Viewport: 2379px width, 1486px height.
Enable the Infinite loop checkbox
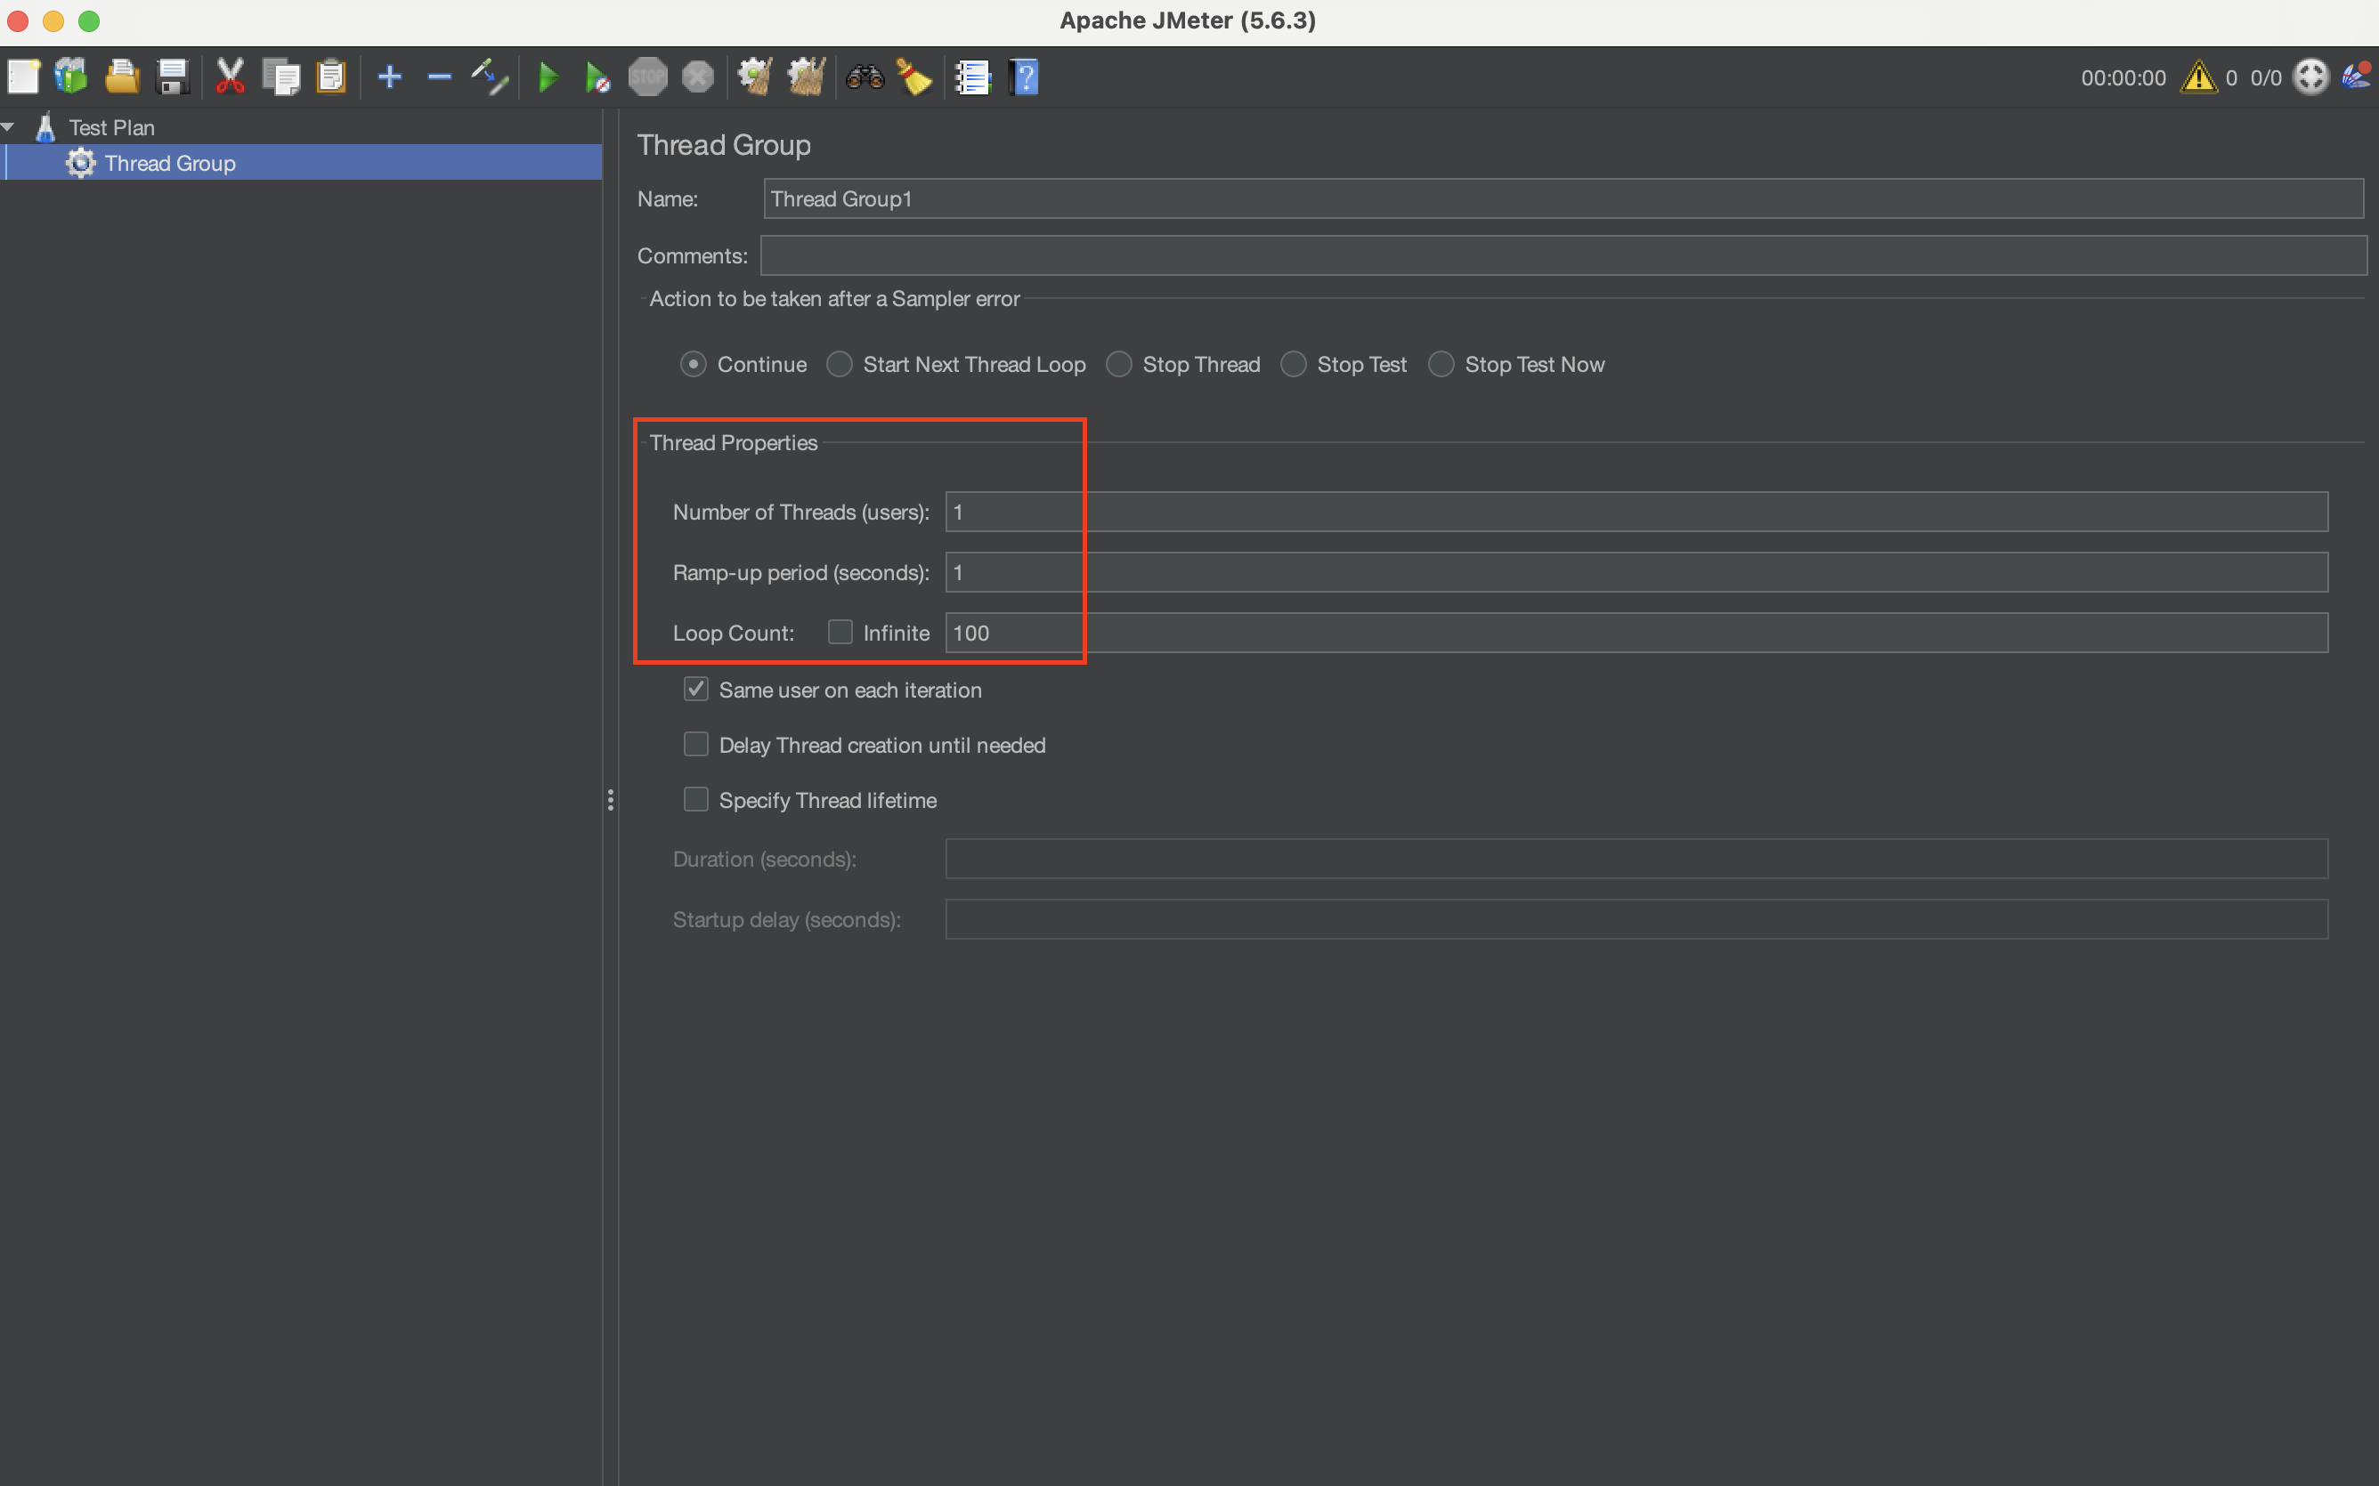pos(840,632)
